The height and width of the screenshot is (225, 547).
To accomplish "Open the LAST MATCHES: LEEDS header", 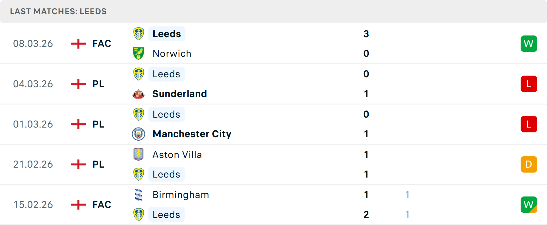I will coord(58,11).
